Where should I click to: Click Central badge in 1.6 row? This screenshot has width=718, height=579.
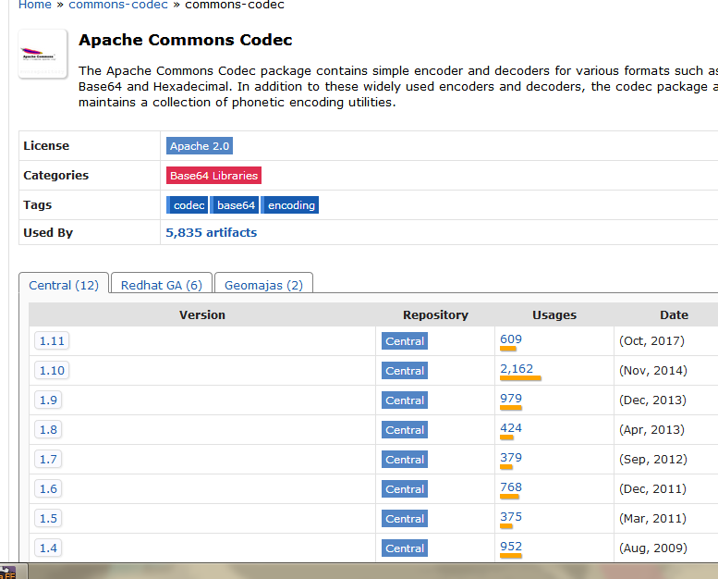point(405,488)
